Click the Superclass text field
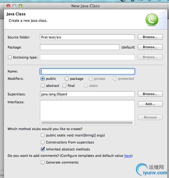Screen dimensions: 169x178 pyautogui.click(x=87, y=94)
